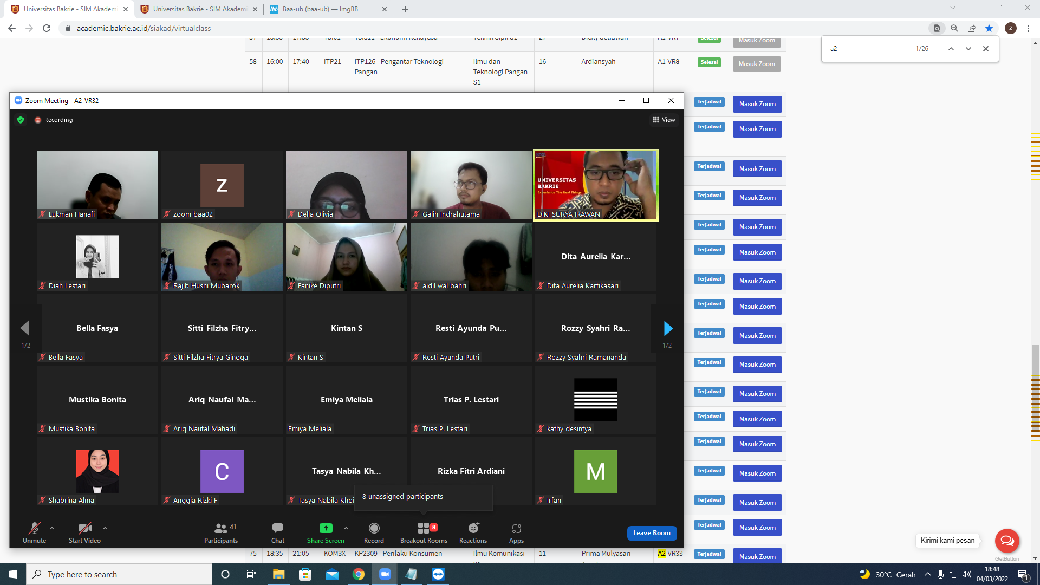Switch to second Universitas Bakrie tab
The width and height of the screenshot is (1040, 585).
pyautogui.click(x=199, y=9)
